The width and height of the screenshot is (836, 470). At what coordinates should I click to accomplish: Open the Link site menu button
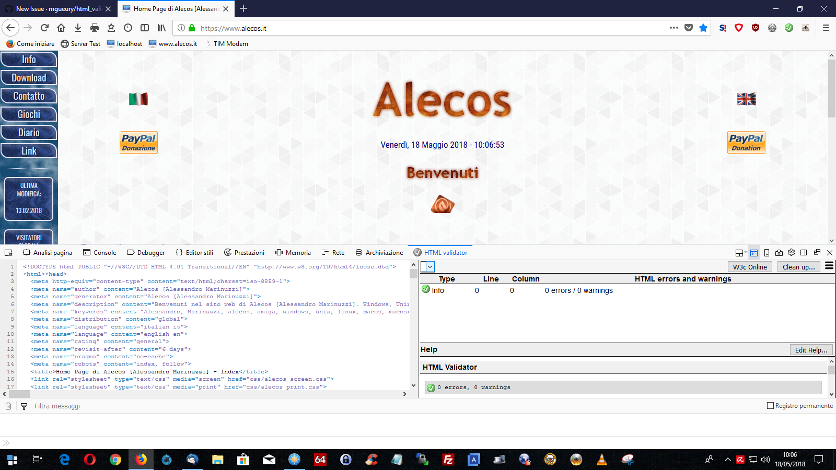click(29, 151)
